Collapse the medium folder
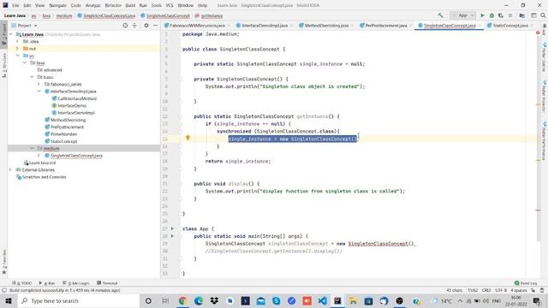The image size is (548, 308). point(32,148)
